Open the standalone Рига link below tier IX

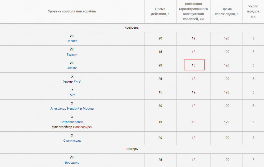point(72,95)
